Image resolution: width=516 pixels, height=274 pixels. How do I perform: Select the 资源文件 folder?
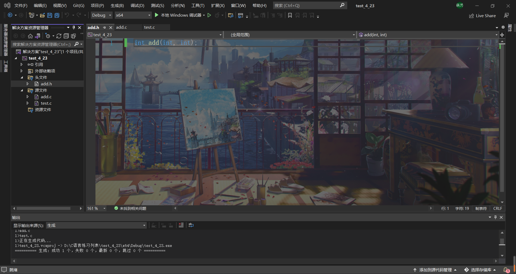[x=43, y=110]
